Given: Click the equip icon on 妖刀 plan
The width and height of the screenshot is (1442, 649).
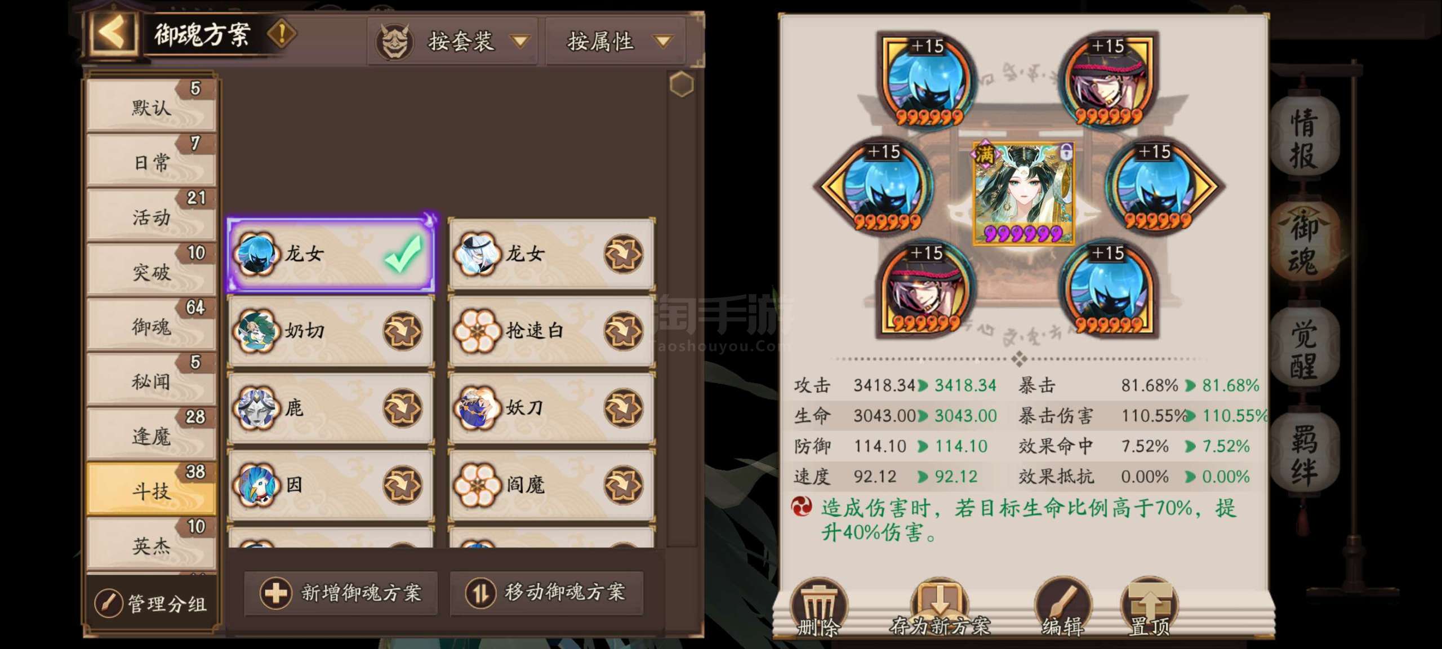Looking at the screenshot, I should [x=623, y=408].
